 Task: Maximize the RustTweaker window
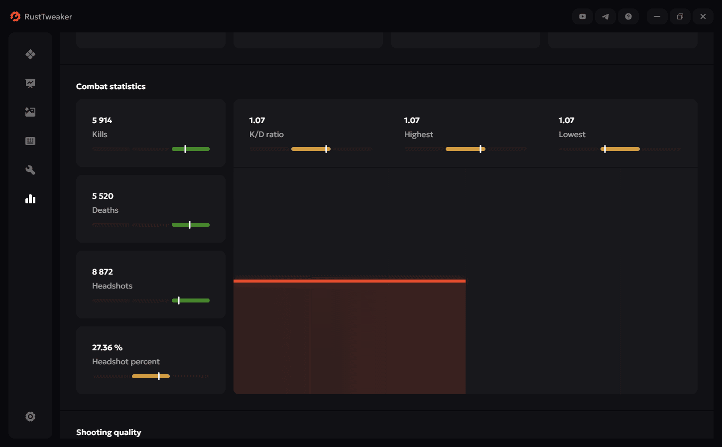pos(680,16)
